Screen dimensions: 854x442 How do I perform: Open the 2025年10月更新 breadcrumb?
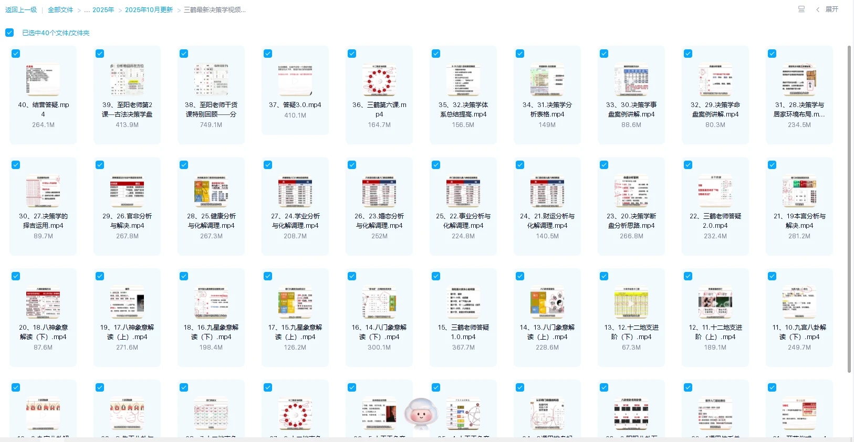pos(149,10)
